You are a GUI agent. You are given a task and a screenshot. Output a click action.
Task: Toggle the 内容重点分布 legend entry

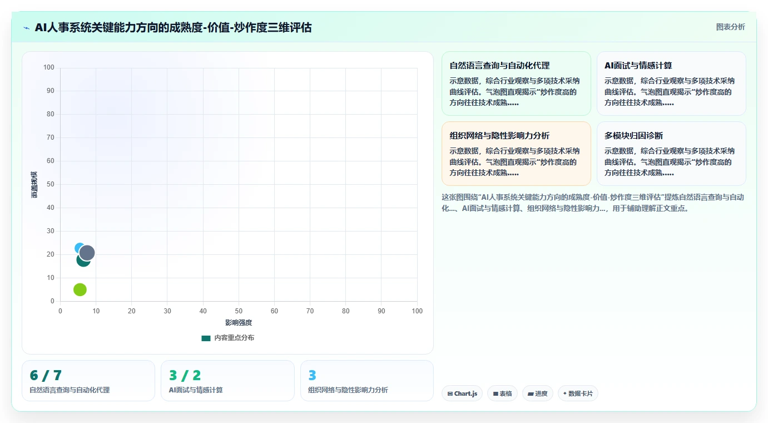228,338
